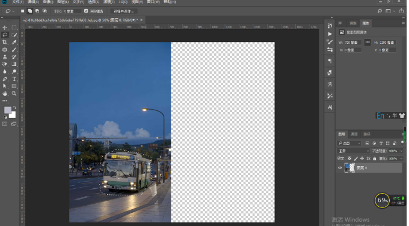Click the Add to selection mode icon

coord(29,11)
